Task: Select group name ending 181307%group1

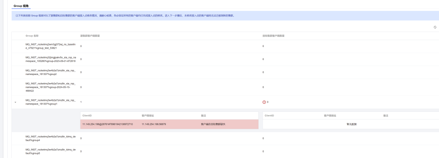Action: tap(50, 102)
